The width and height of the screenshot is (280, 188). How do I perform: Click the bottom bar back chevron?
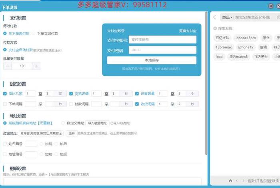click(x=237, y=181)
